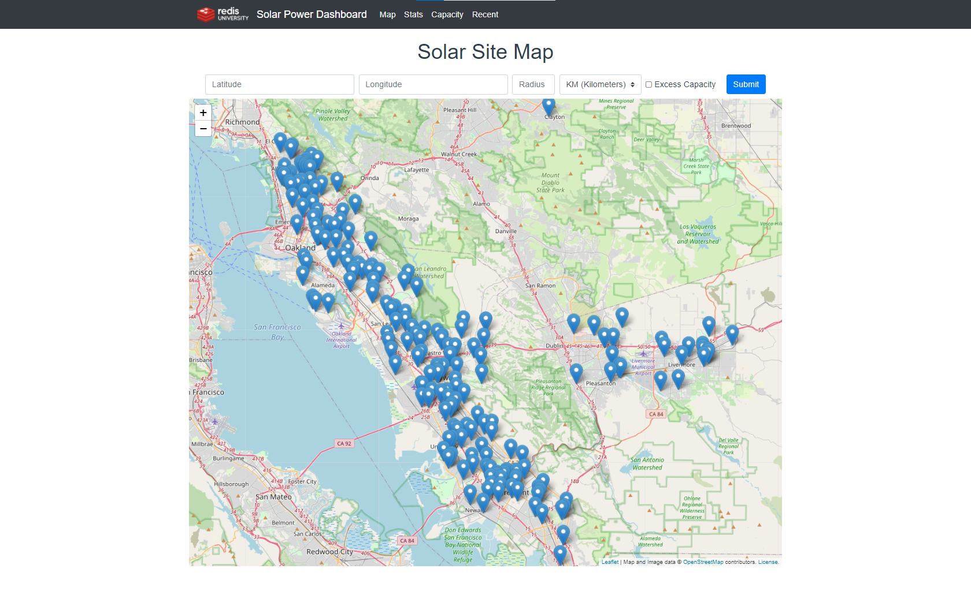Viewport: 971px width, 606px height.
Task: Click the Burlingame map label
Action: (228, 458)
